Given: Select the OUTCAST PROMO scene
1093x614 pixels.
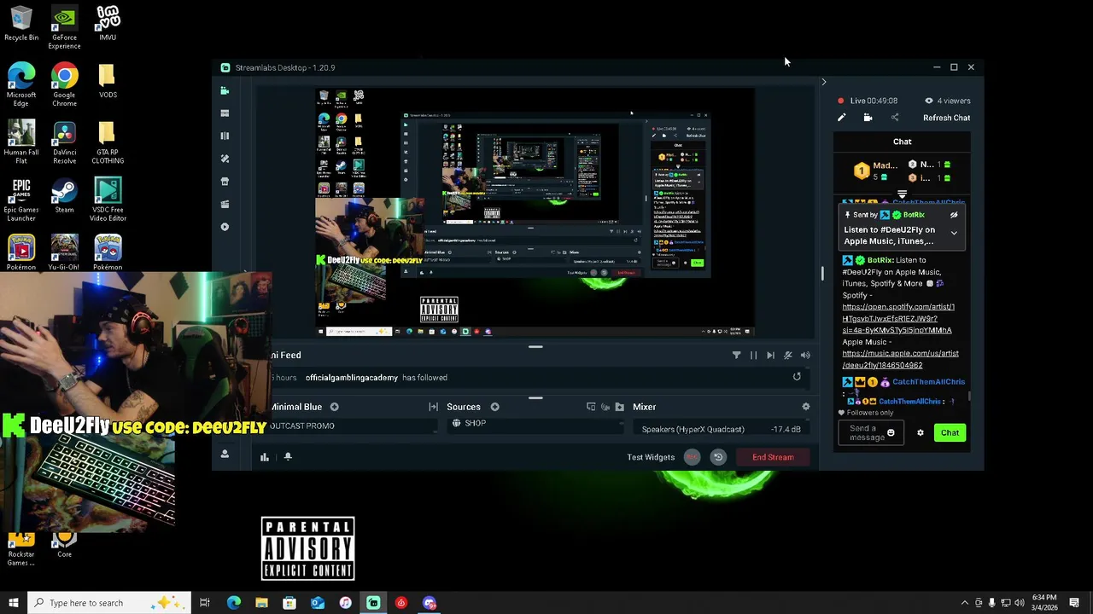Looking at the screenshot, I should tap(303, 426).
